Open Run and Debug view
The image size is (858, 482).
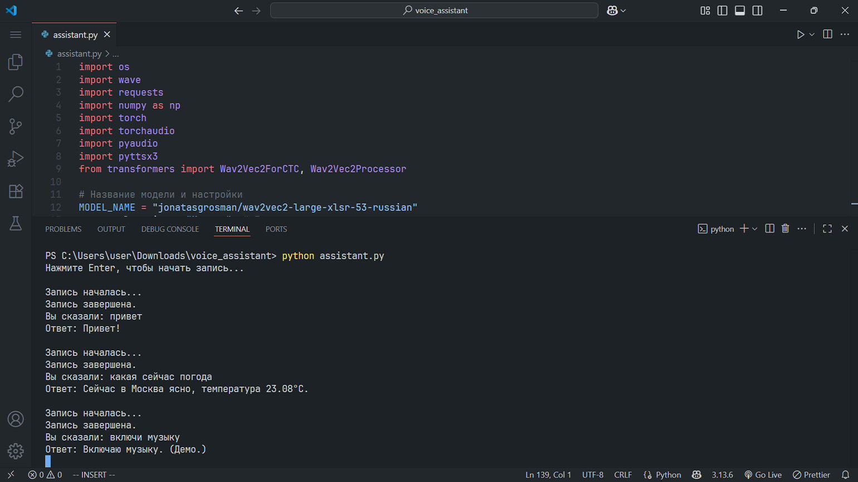point(16,159)
